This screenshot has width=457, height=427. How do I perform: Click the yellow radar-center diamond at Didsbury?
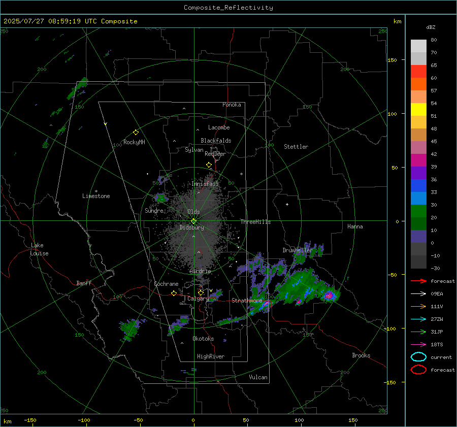click(x=194, y=221)
